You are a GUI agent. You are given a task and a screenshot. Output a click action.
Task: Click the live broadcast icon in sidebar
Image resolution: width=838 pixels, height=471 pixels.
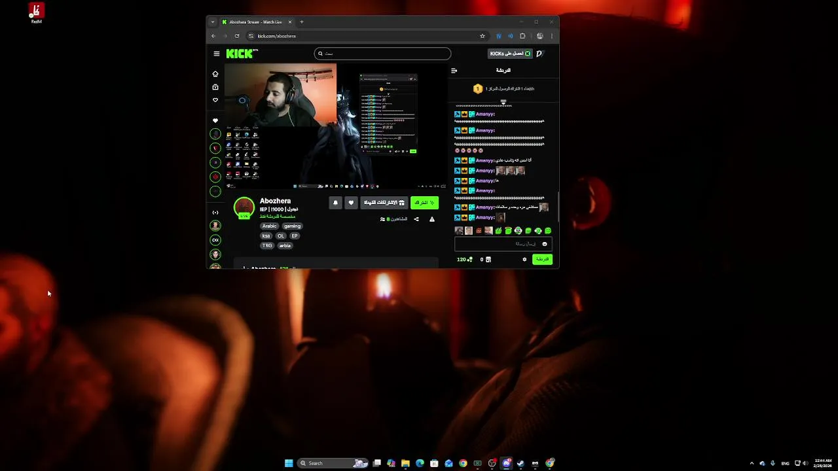pos(215,213)
